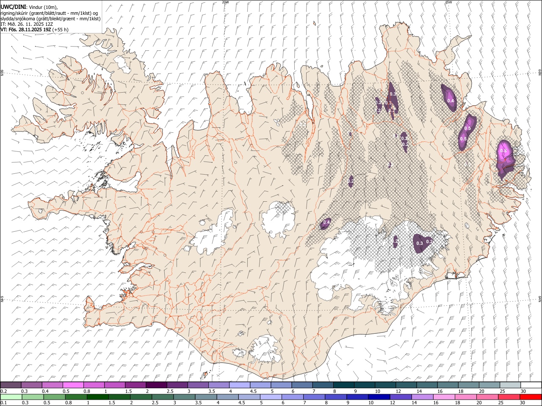Screen dimensions: 542x406
Task: Click the 0.6 value on the map
Action: pyautogui.click(x=503, y=151)
